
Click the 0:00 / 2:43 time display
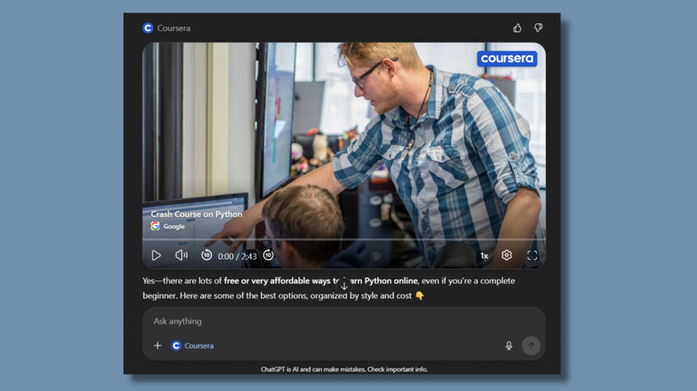click(237, 256)
